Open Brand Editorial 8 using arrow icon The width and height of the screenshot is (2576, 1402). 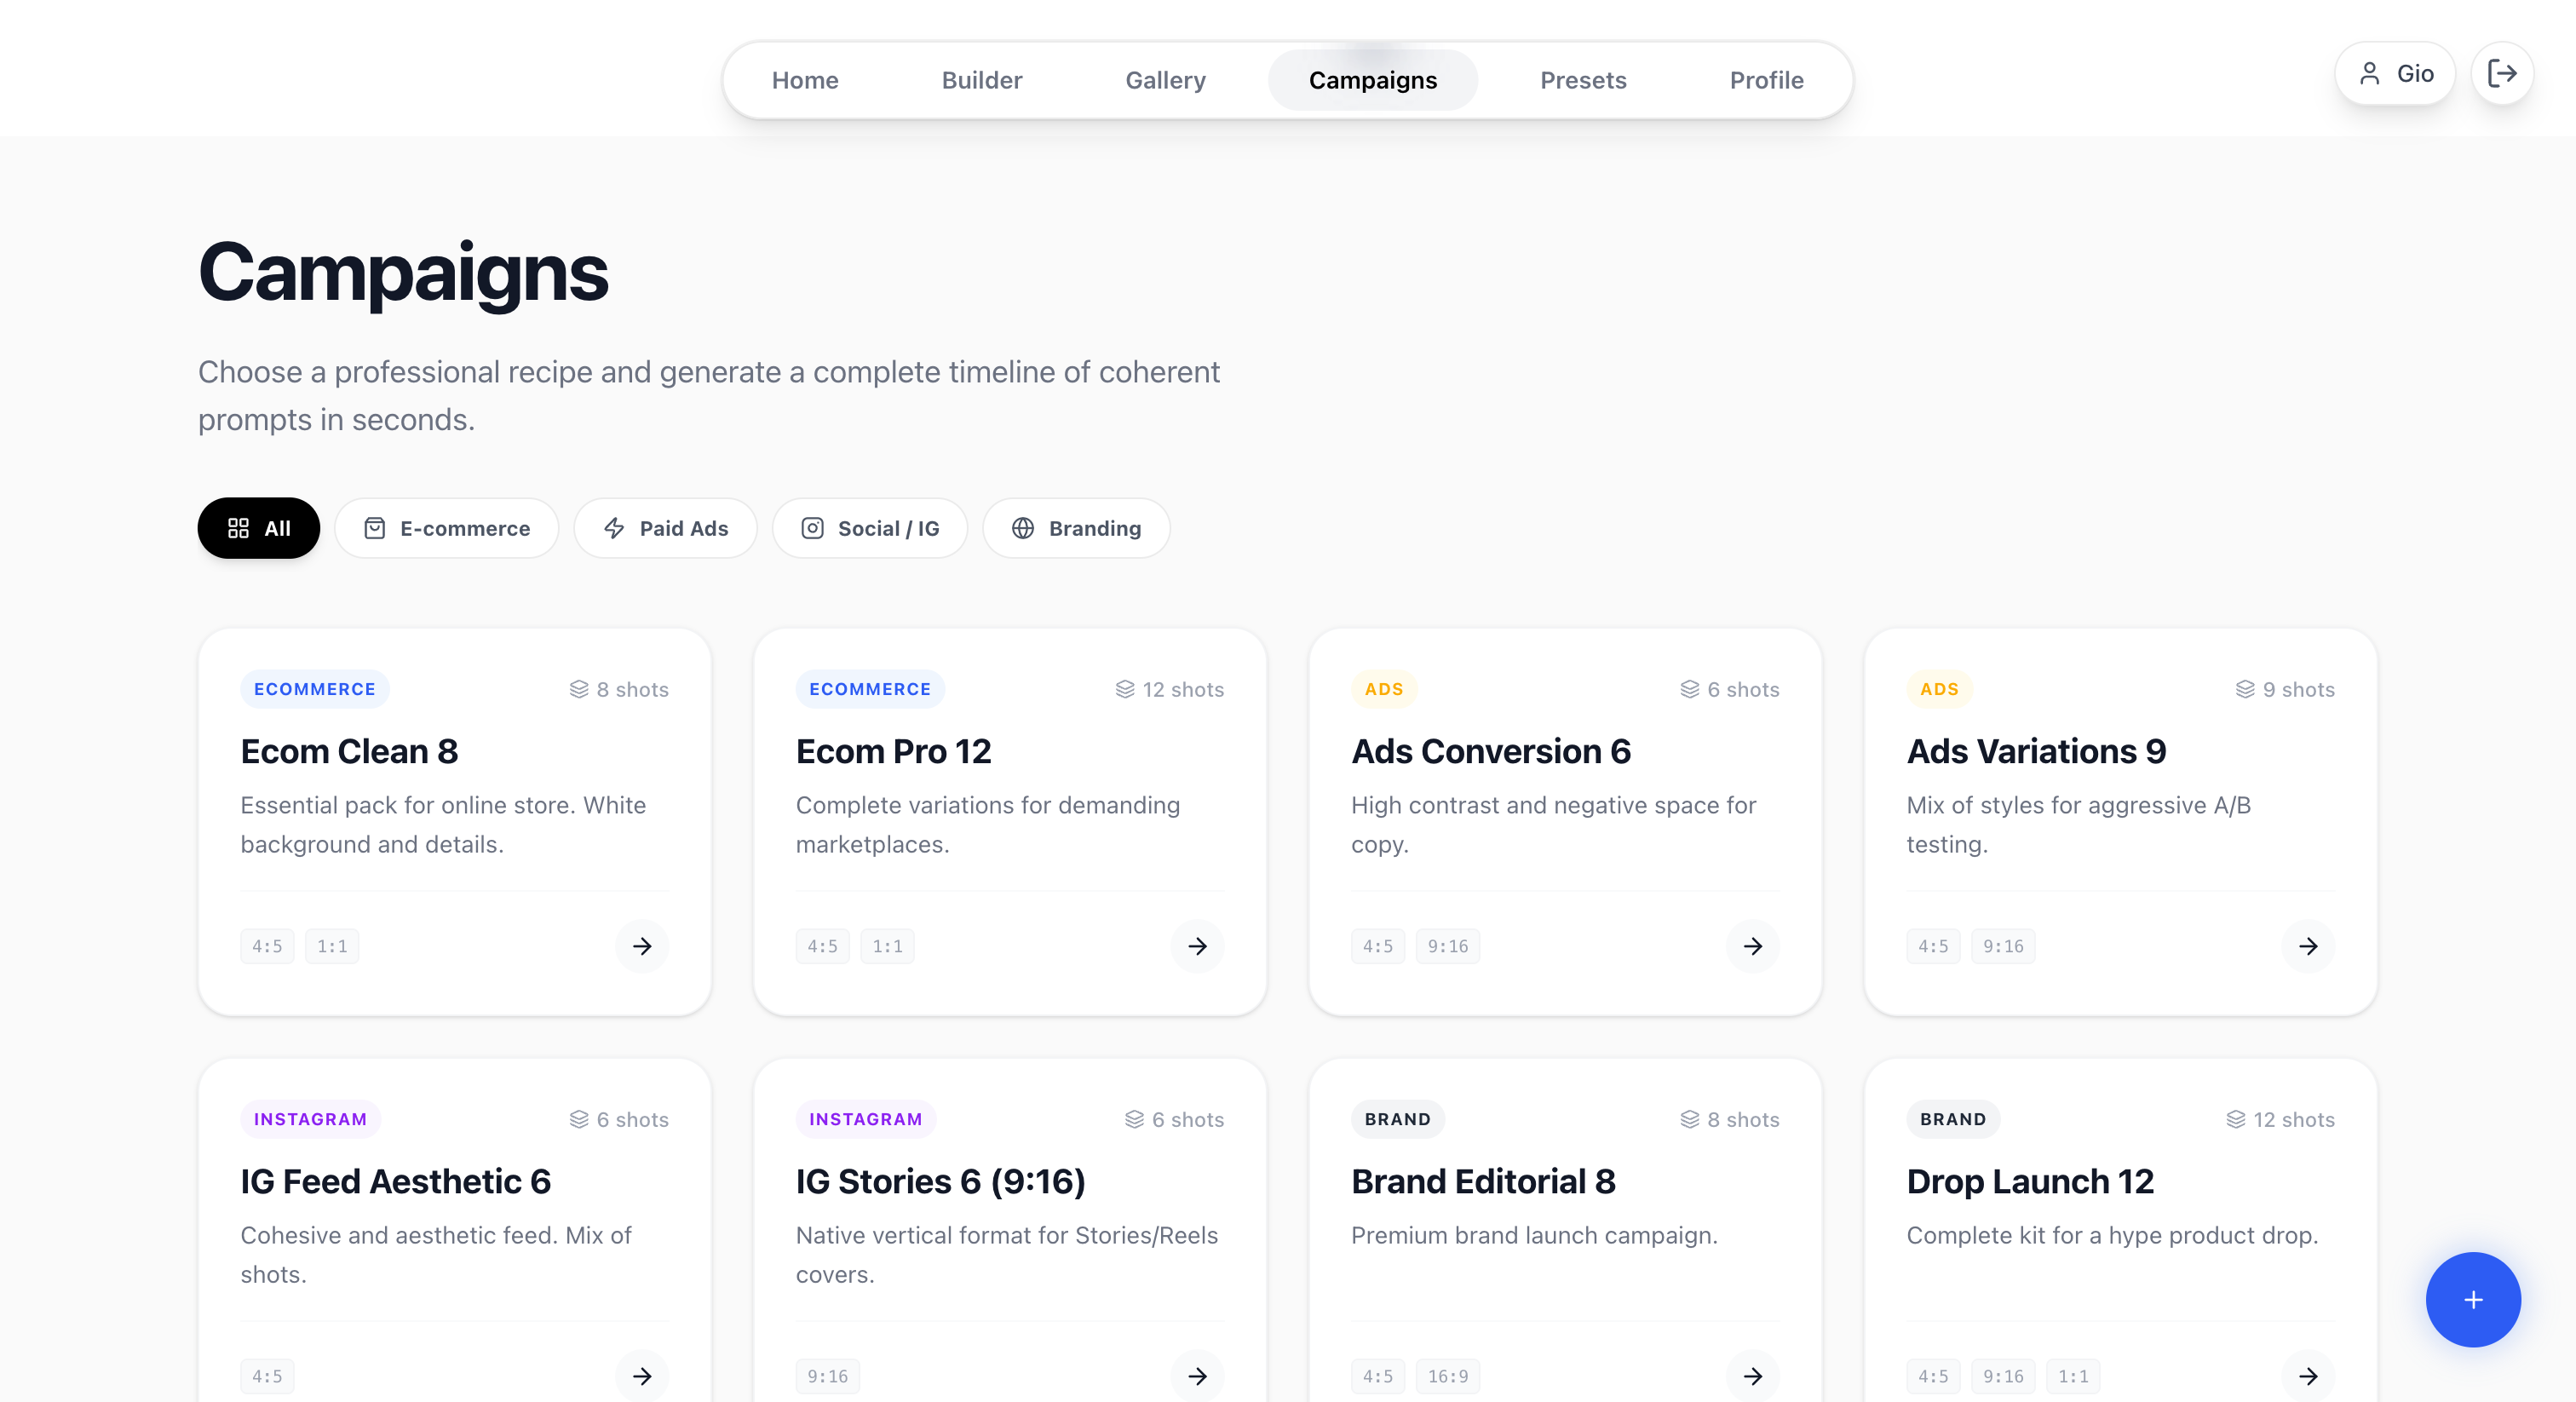(x=1752, y=1375)
